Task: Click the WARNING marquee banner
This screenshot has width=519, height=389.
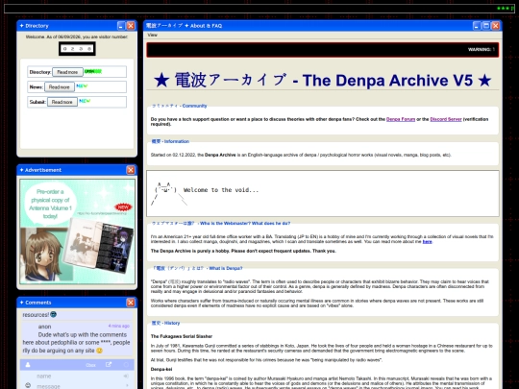Action: click(x=323, y=50)
